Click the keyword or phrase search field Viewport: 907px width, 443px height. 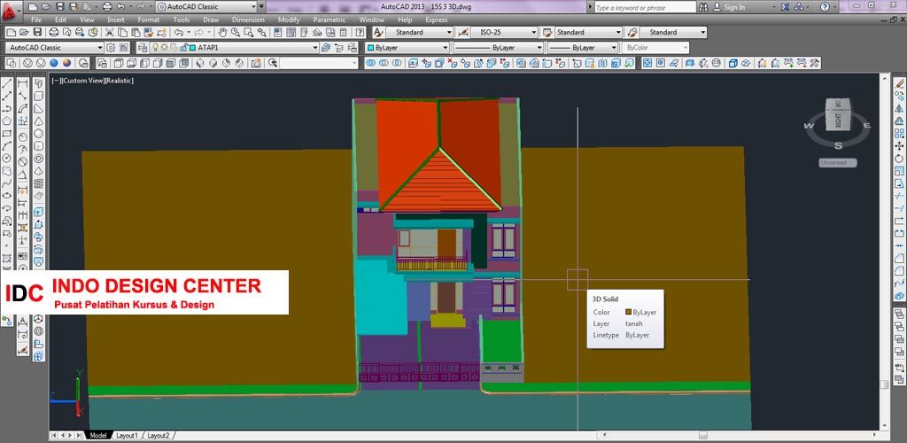point(645,7)
